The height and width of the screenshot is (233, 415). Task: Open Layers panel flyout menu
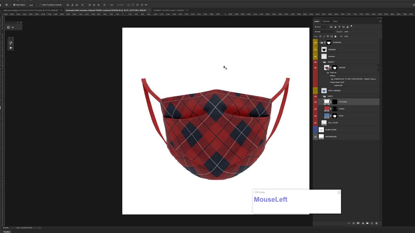coord(380,21)
